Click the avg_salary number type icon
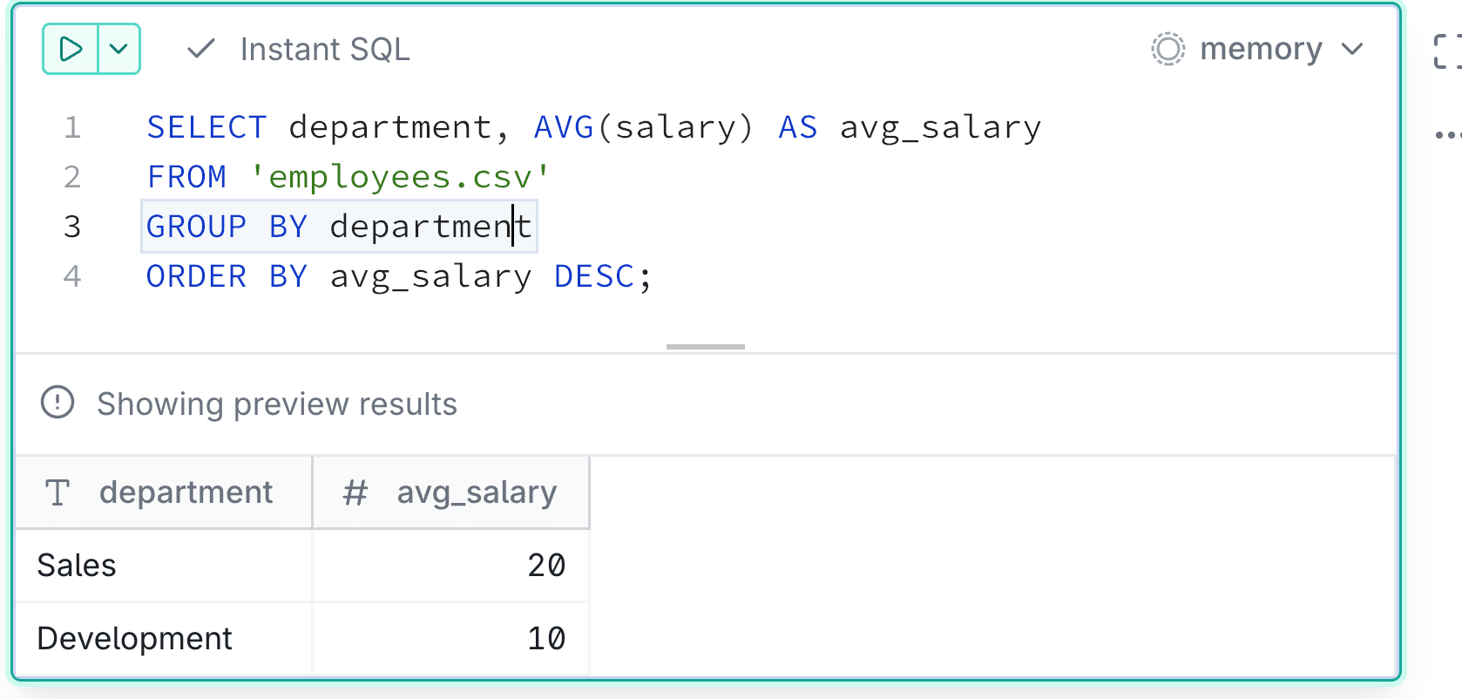The width and height of the screenshot is (1462, 699). (355, 492)
